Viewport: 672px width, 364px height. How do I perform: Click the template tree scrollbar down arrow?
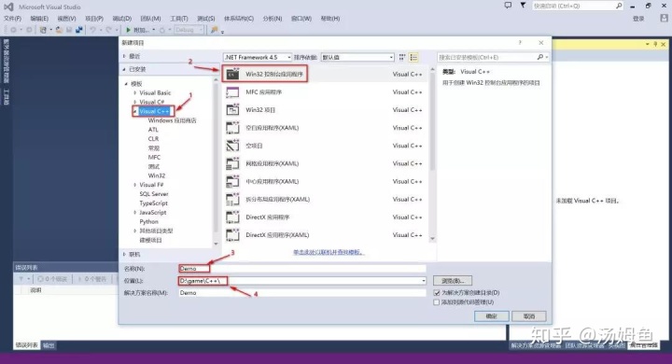[216, 244]
